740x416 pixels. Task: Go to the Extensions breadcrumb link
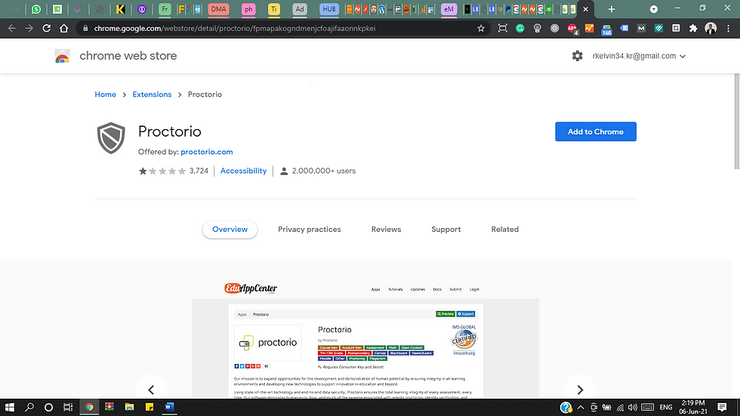152,94
